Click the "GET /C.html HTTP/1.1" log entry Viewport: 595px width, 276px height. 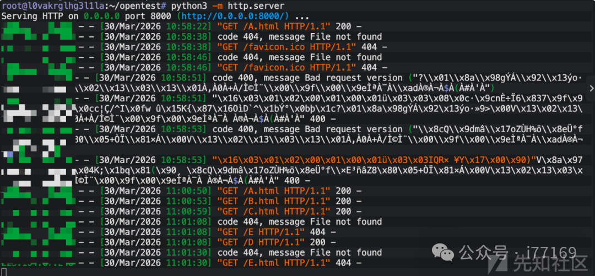273,212
